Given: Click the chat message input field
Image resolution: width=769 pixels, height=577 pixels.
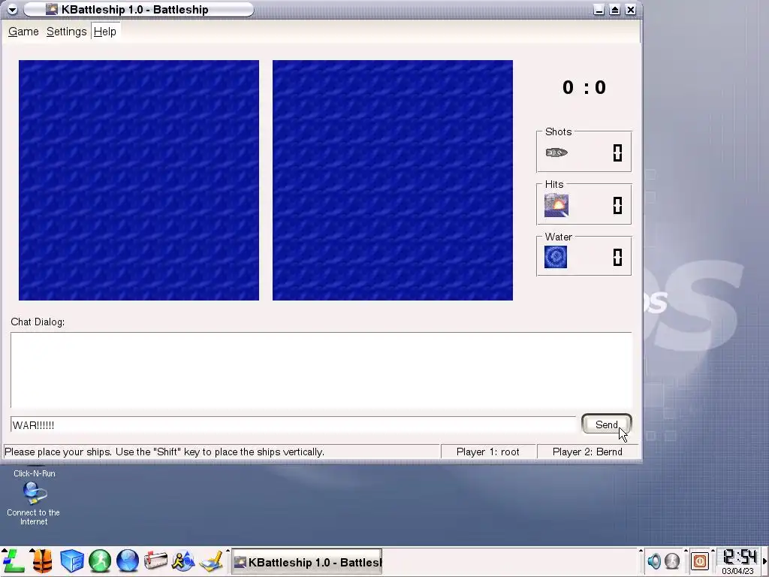Looking at the screenshot, I should [x=294, y=425].
